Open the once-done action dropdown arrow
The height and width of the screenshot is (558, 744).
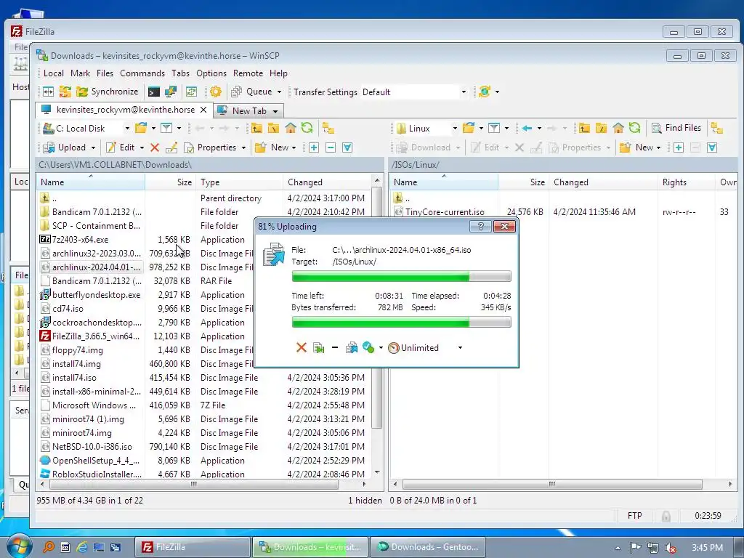click(381, 348)
